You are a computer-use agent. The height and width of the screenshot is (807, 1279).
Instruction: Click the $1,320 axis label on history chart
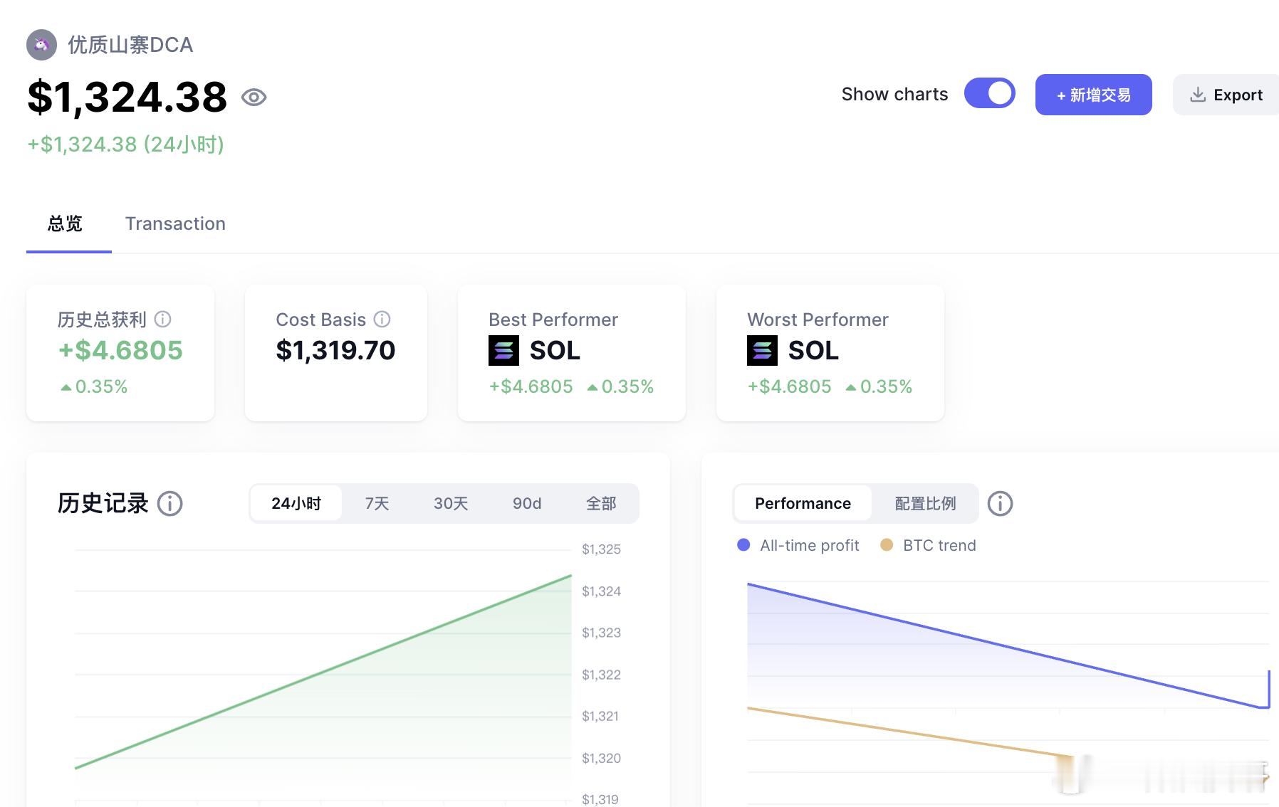(x=601, y=759)
